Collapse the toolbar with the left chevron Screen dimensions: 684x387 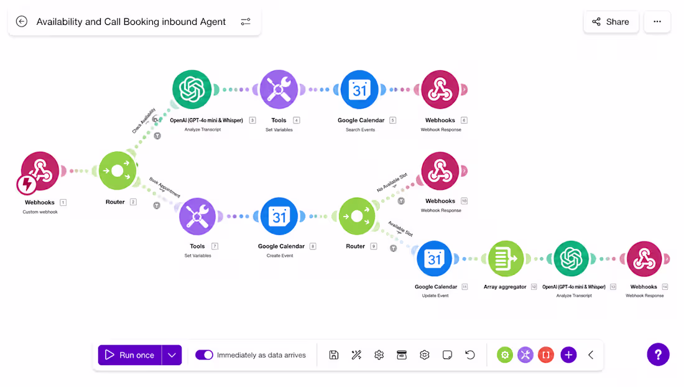tap(591, 355)
